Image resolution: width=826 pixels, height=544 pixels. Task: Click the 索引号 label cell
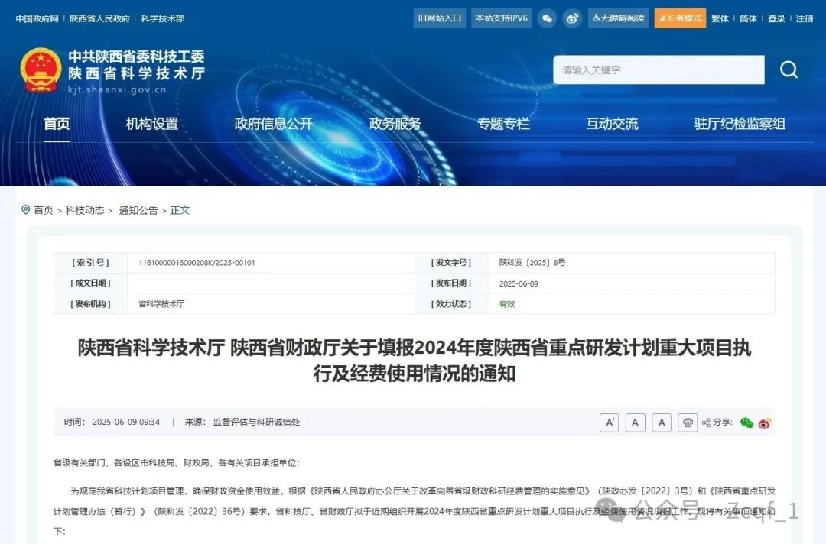pos(90,263)
